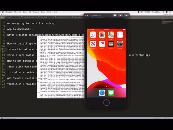Open the Window menu
This screenshot has width=173, height=130.
pyautogui.click(x=50, y=12)
